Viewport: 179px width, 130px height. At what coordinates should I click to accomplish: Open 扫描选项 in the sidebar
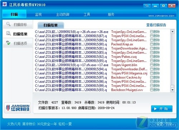click(x=18, y=43)
